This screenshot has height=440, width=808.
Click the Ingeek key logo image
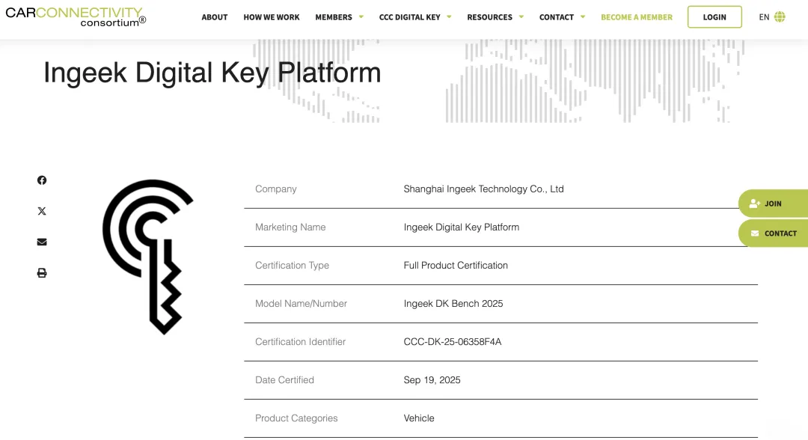tap(148, 256)
